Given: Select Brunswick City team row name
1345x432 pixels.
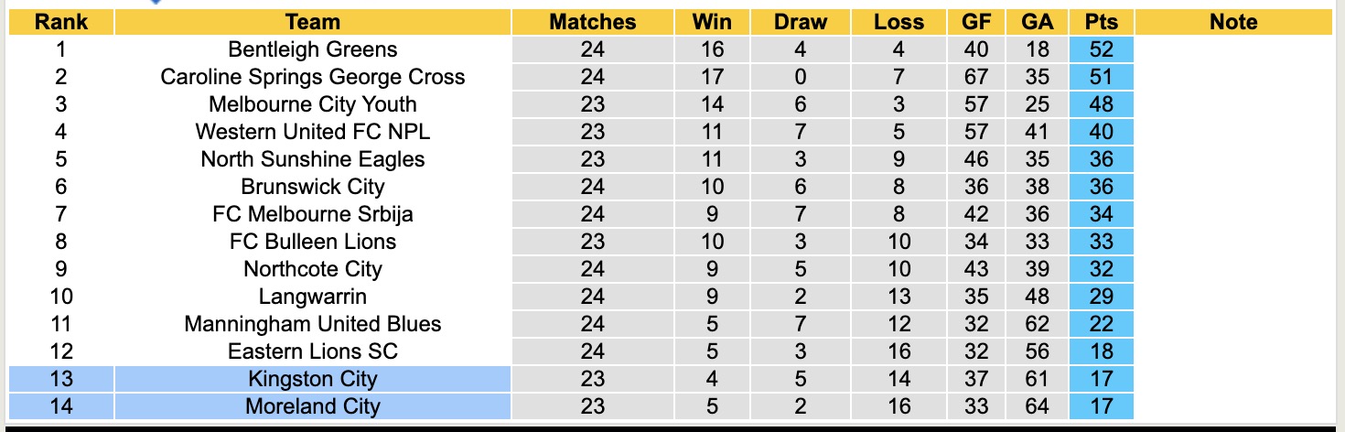Looking at the screenshot, I should click(312, 187).
